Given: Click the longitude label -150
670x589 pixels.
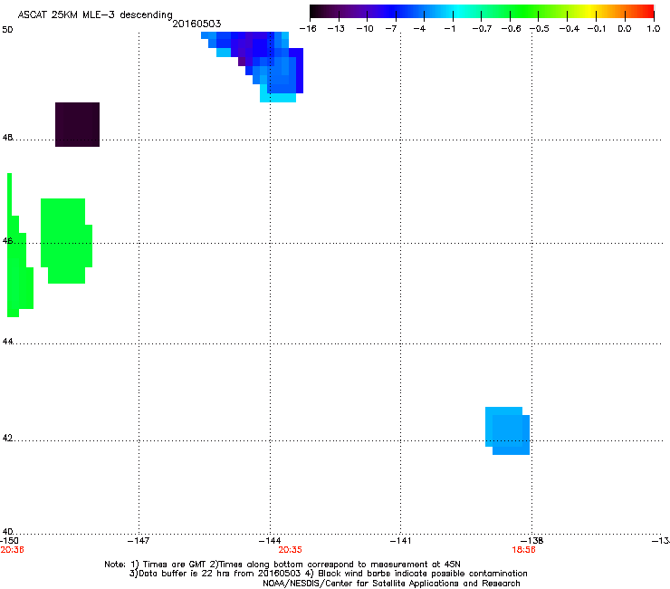Looking at the screenshot, I should [9, 541].
